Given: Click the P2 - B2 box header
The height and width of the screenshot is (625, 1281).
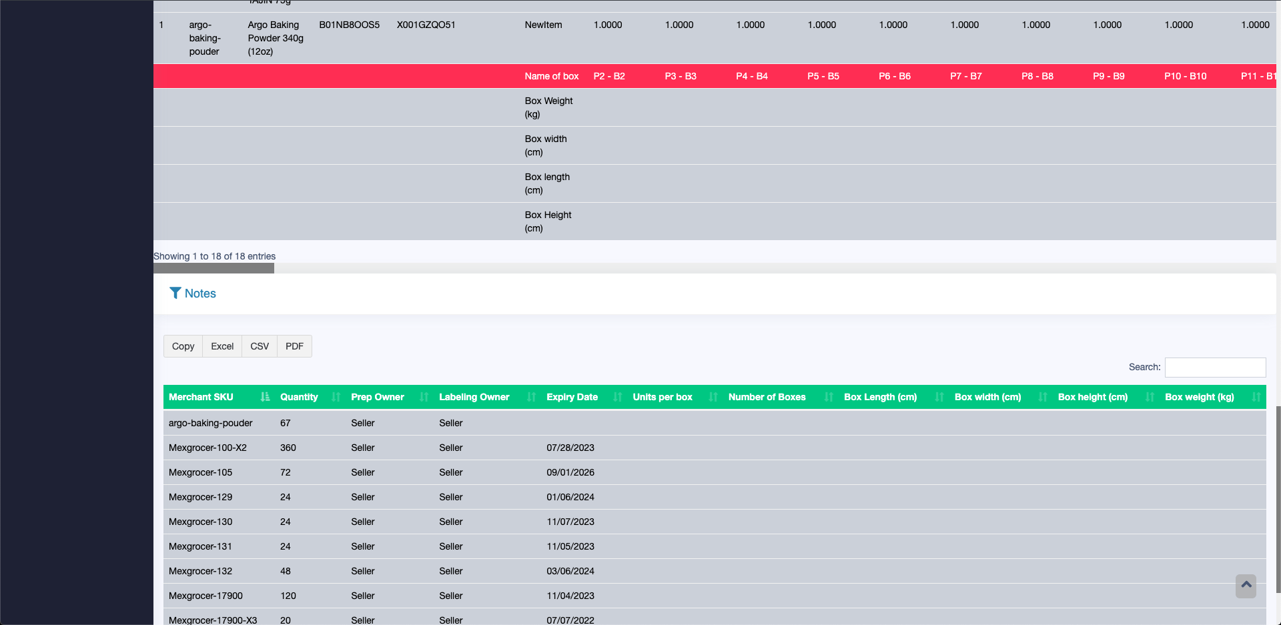Looking at the screenshot, I should coord(609,76).
